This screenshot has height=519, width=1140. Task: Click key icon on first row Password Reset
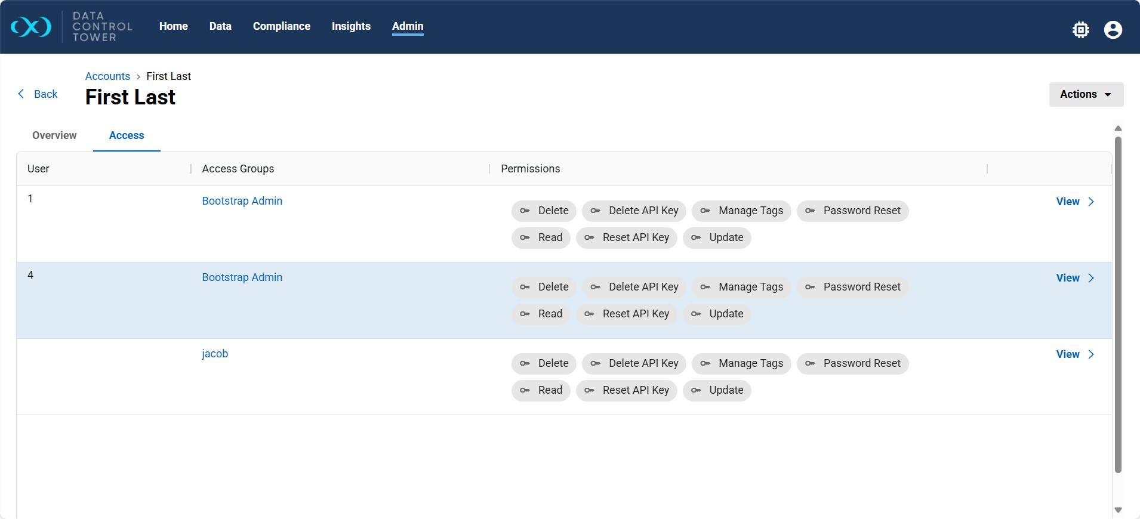click(x=810, y=211)
